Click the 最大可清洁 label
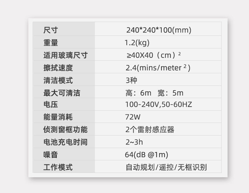The image size is (249, 193). tap(62, 93)
